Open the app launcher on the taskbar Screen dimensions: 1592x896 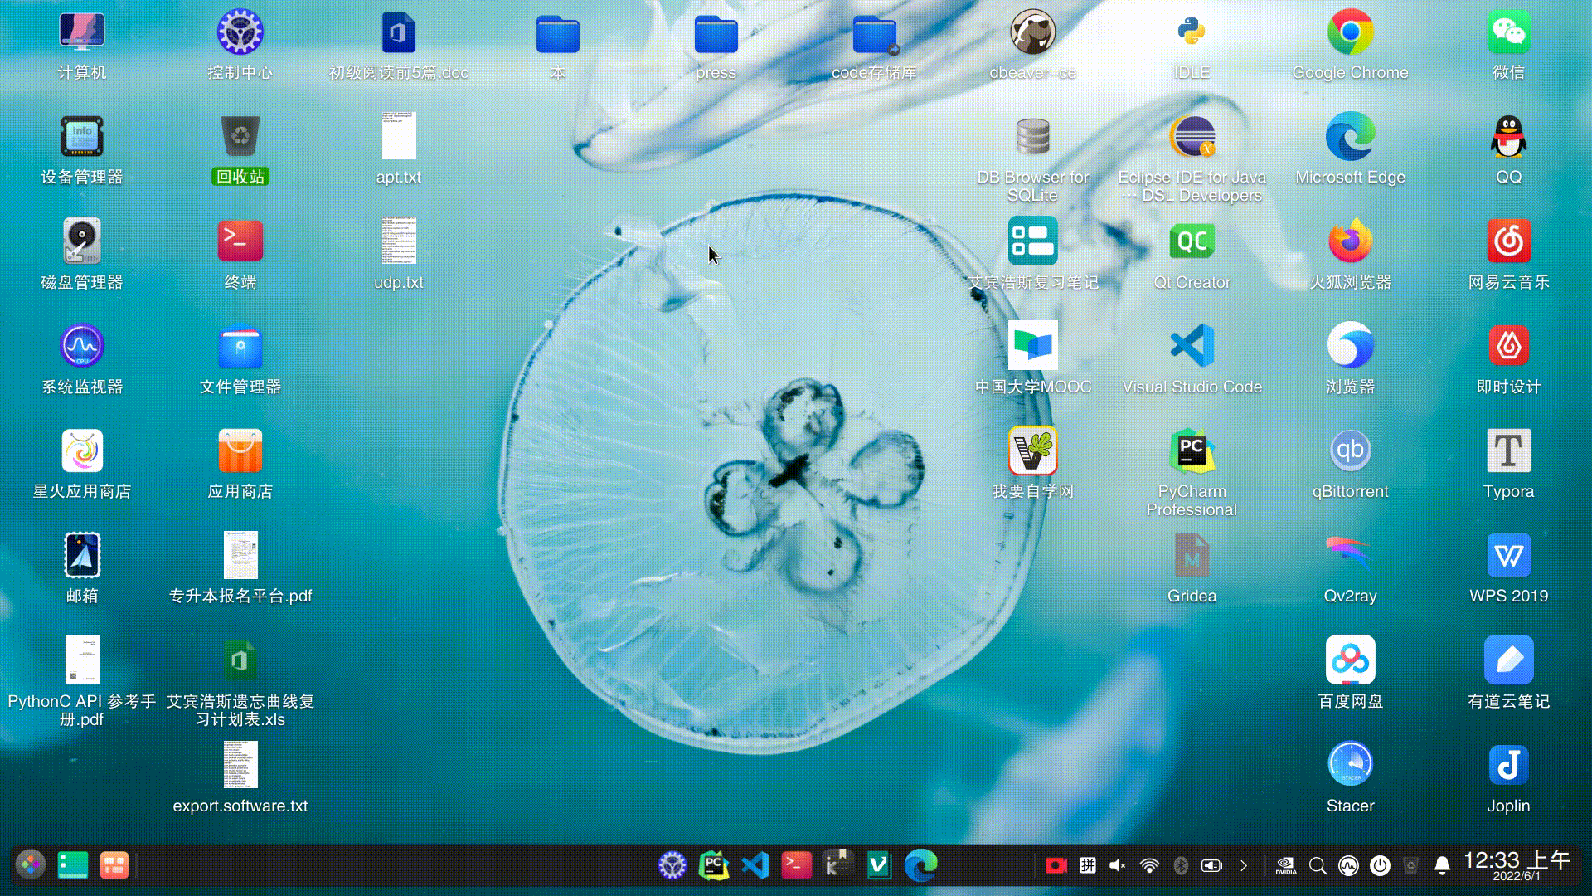coord(30,864)
